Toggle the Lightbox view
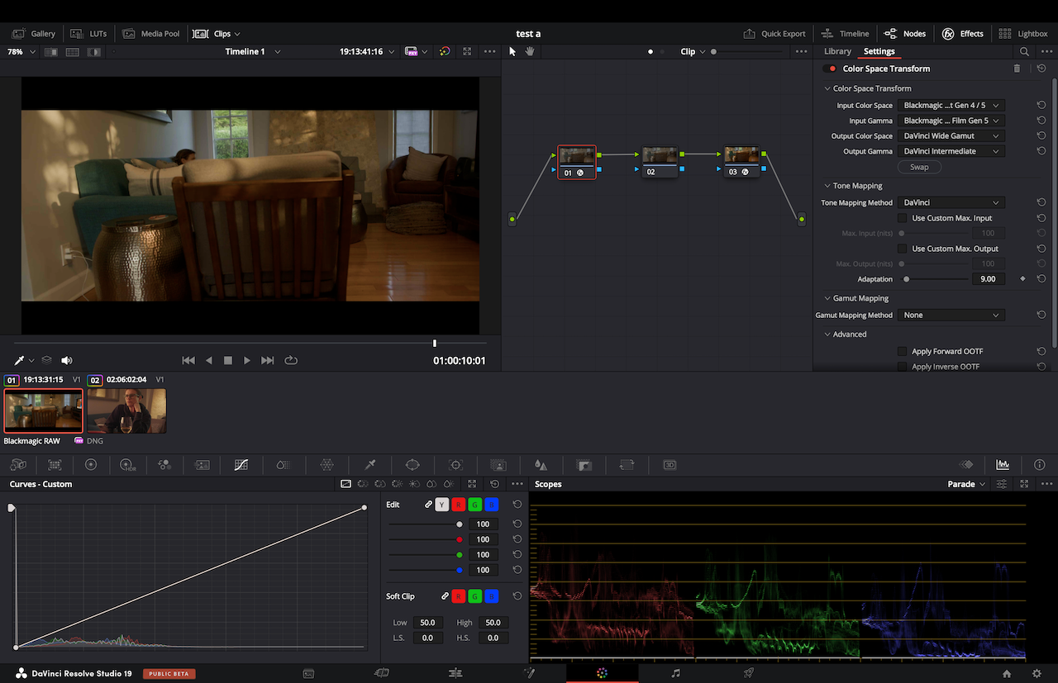Viewport: 1058px width, 683px height. [x=1023, y=34]
